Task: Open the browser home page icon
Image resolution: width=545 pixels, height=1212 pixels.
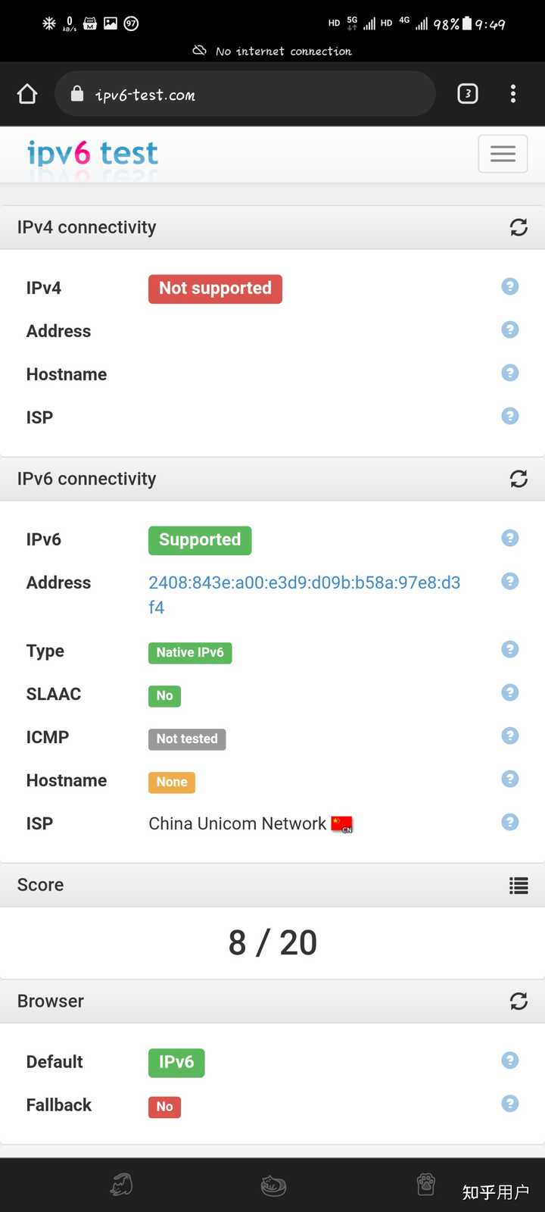Action: pyautogui.click(x=27, y=93)
